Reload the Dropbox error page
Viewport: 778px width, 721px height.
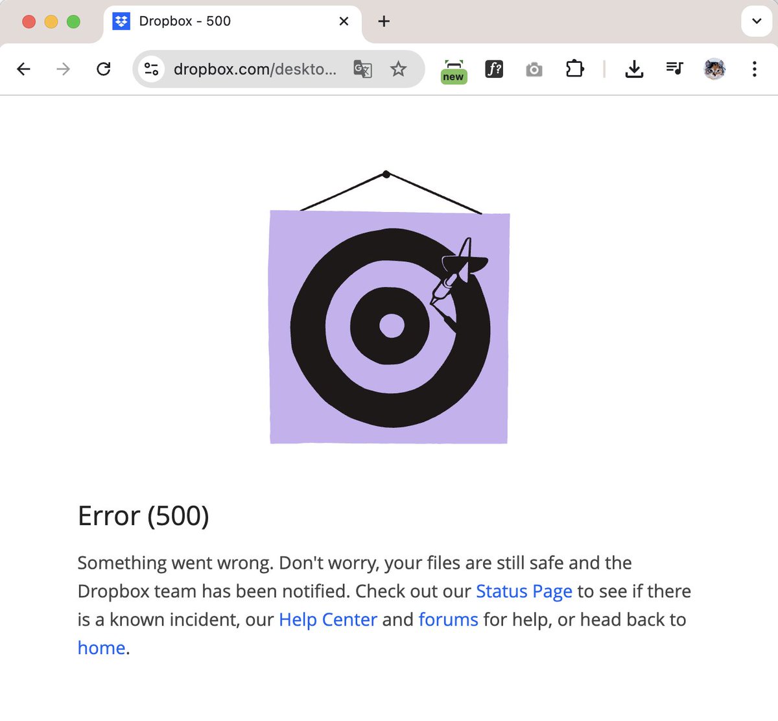[x=104, y=69]
